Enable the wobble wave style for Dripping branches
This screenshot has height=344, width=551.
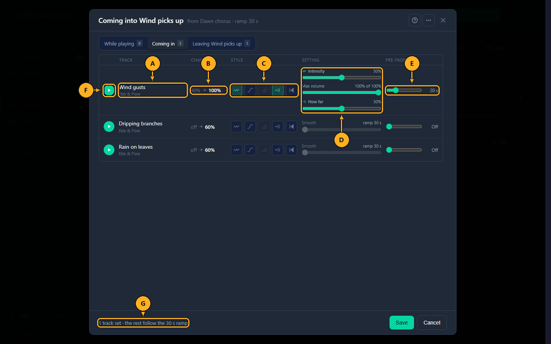pyautogui.click(x=236, y=127)
